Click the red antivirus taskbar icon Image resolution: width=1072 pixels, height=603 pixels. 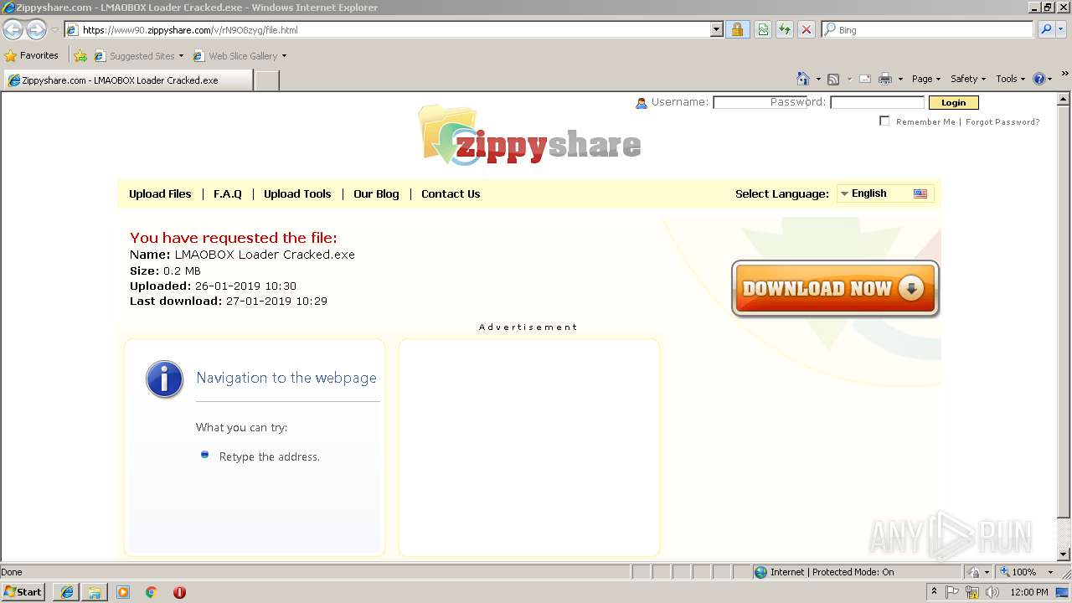(x=179, y=592)
